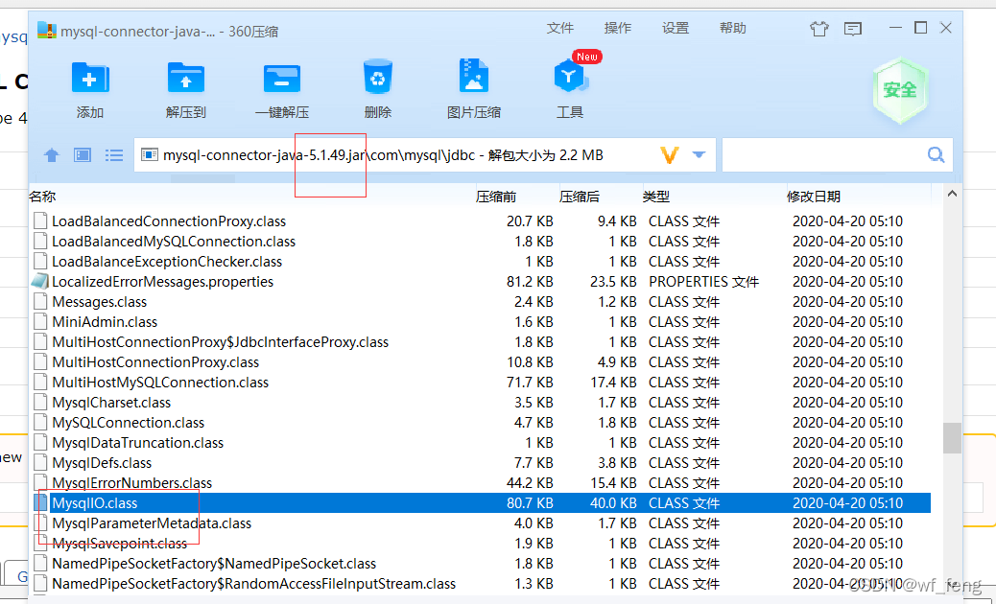Click the 删除 (Delete) trash icon
Viewport: 996px width, 604px height.
click(377, 78)
